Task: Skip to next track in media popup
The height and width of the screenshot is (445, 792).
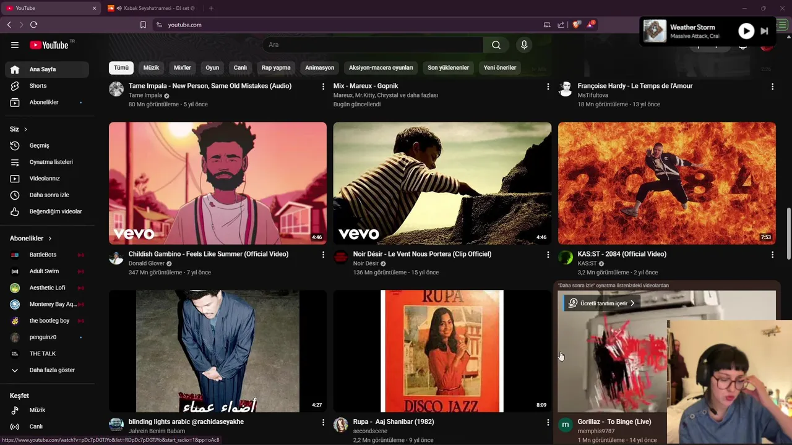Action: pyautogui.click(x=764, y=31)
